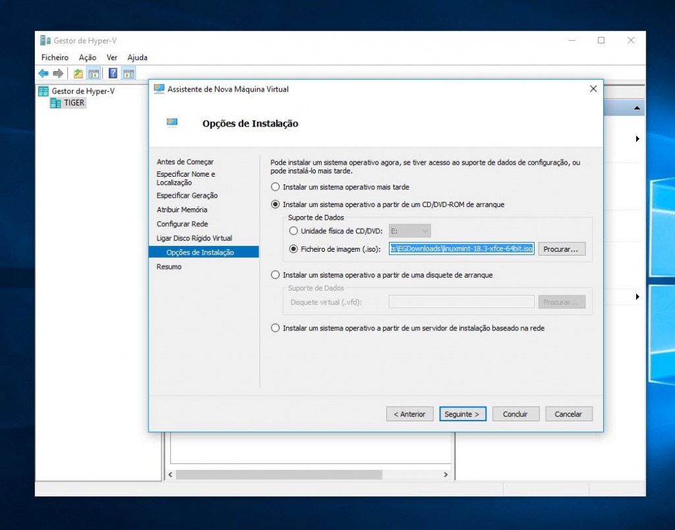Screen dimensions: 675x530
Task: Click the back navigation arrow icon
Action: [x=43, y=73]
